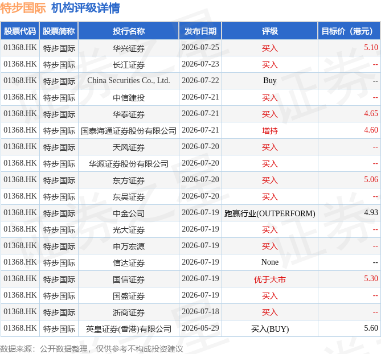Screen dimensions: 381x354
Task: Select the 优于大市 rating from 国信证券
Action: tap(270, 279)
